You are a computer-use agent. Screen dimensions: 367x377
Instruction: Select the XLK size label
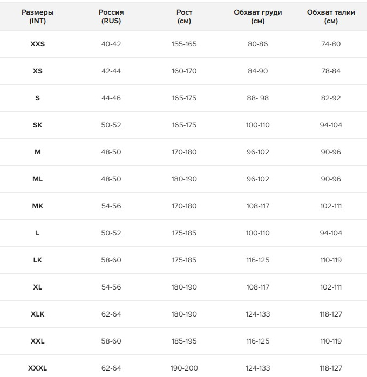click(38, 314)
